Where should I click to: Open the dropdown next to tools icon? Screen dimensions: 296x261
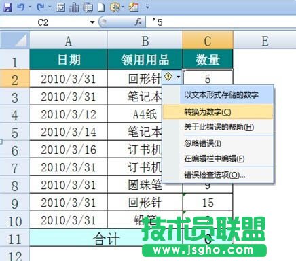tap(123, 7)
